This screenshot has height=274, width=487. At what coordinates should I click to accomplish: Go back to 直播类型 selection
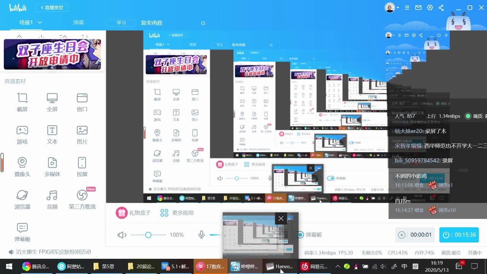pos(52,7)
